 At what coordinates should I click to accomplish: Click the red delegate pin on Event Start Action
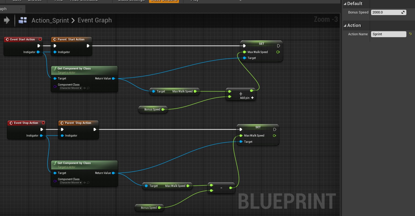[40, 39]
